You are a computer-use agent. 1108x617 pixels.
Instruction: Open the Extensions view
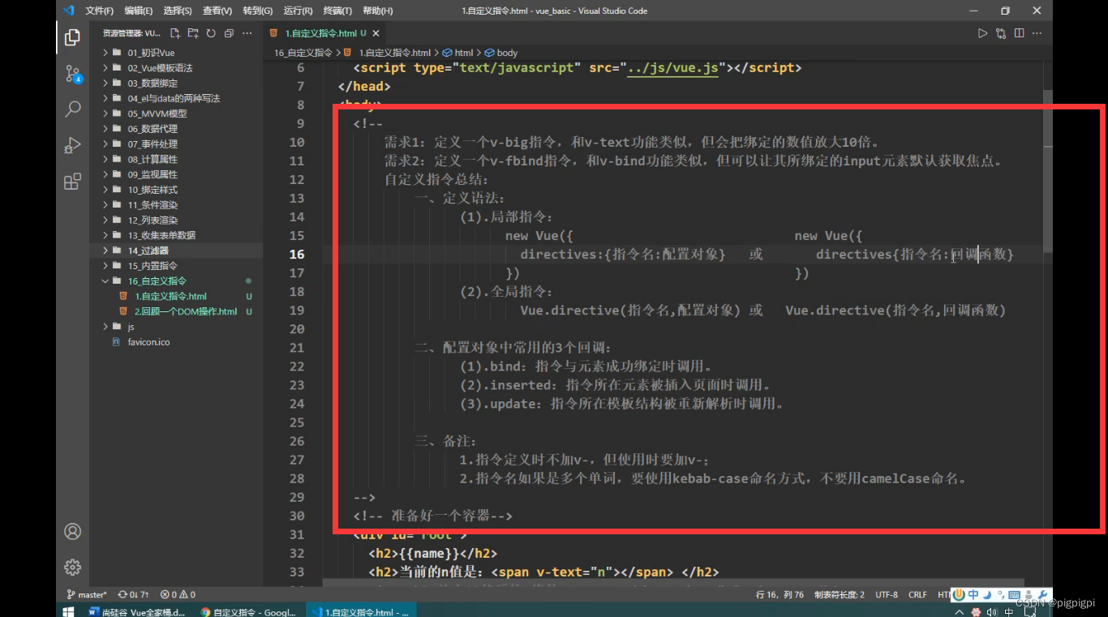coord(72,181)
